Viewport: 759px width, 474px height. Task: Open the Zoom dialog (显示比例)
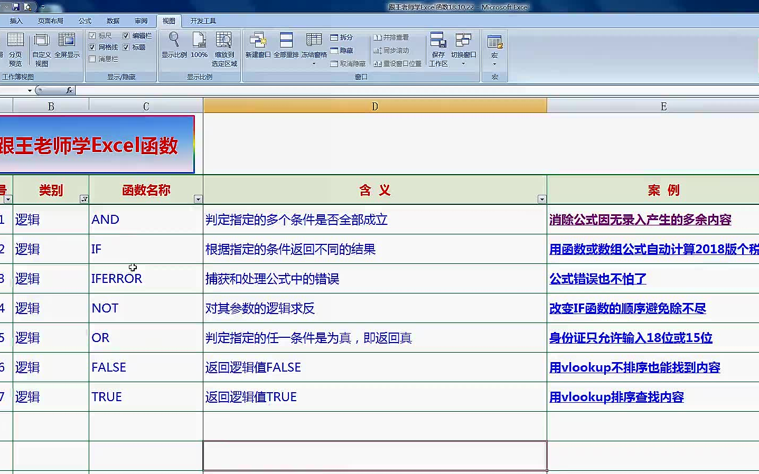coord(174,45)
